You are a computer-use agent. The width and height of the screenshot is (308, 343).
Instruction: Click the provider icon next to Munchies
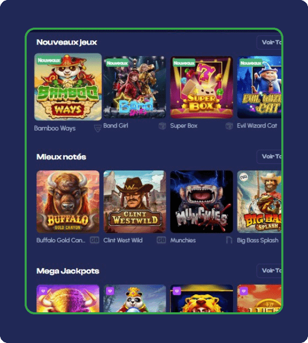point(229,240)
